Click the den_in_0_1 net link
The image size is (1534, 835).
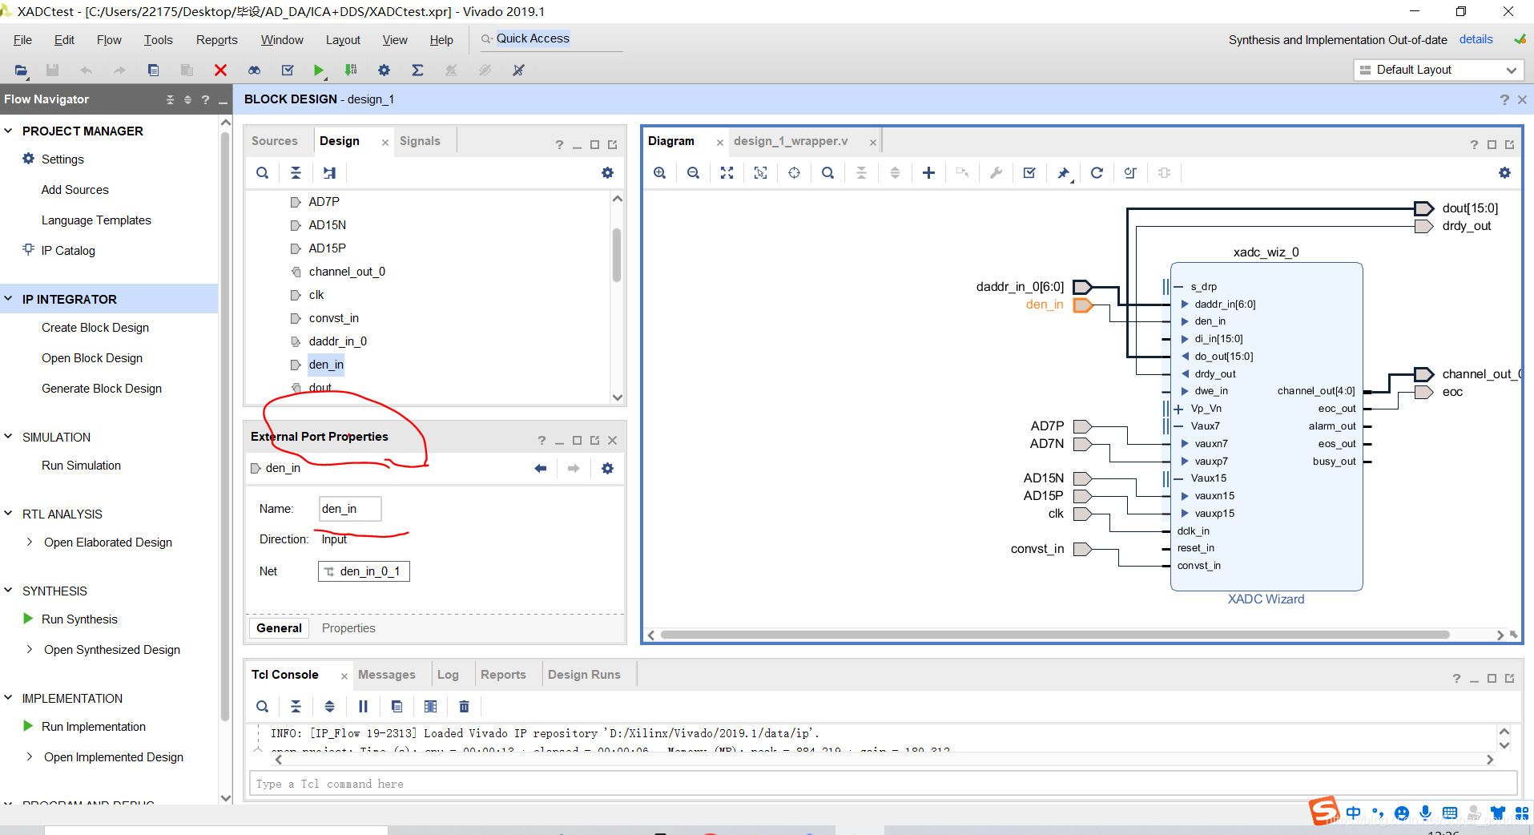[x=364, y=571]
